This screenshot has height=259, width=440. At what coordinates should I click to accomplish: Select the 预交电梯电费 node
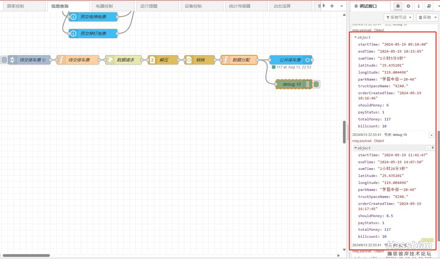click(x=93, y=17)
